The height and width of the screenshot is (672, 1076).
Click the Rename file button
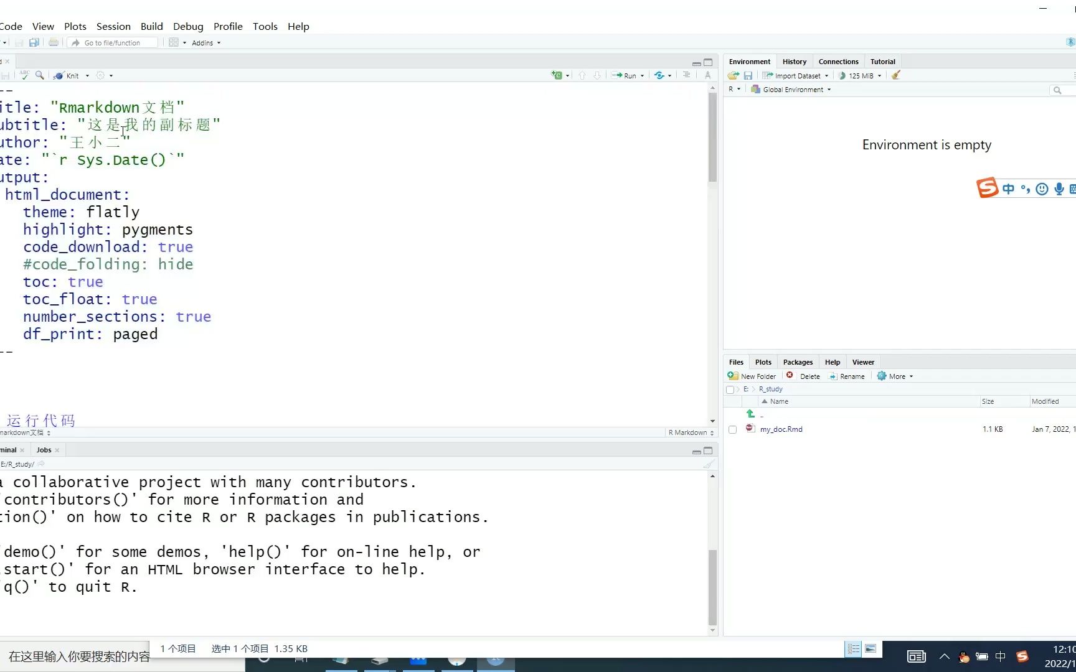click(847, 376)
